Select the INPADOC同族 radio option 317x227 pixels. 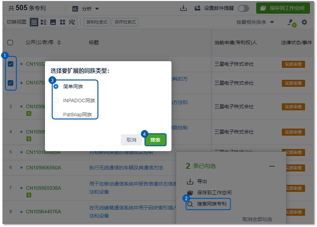pos(56,100)
